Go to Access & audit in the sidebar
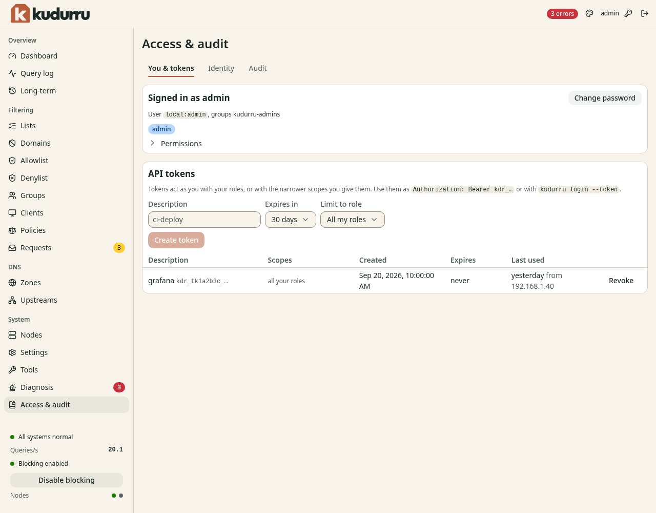The height and width of the screenshot is (513, 656). (x=67, y=405)
